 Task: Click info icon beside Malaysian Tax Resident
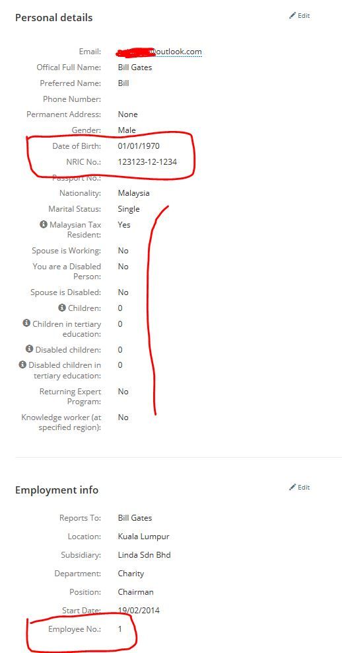tap(43, 224)
